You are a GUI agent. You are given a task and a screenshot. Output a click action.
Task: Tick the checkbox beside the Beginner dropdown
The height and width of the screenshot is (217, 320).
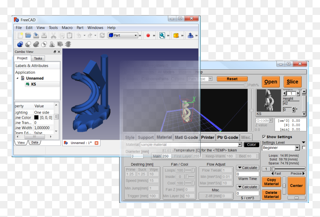click(x=304, y=148)
